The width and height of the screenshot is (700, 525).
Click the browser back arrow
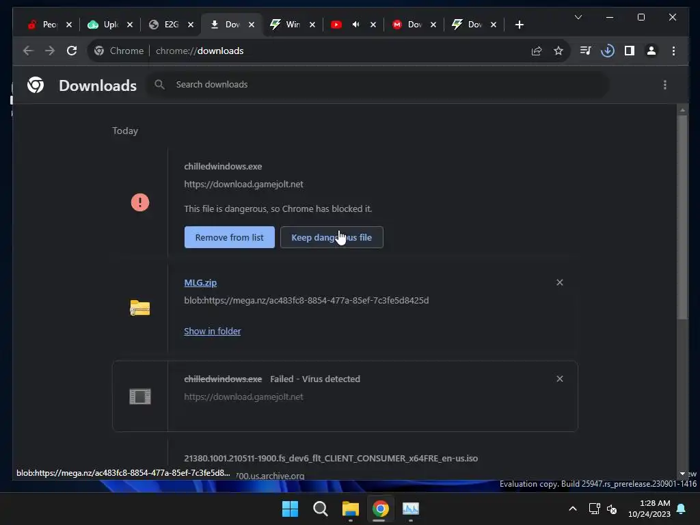pos(28,51)
